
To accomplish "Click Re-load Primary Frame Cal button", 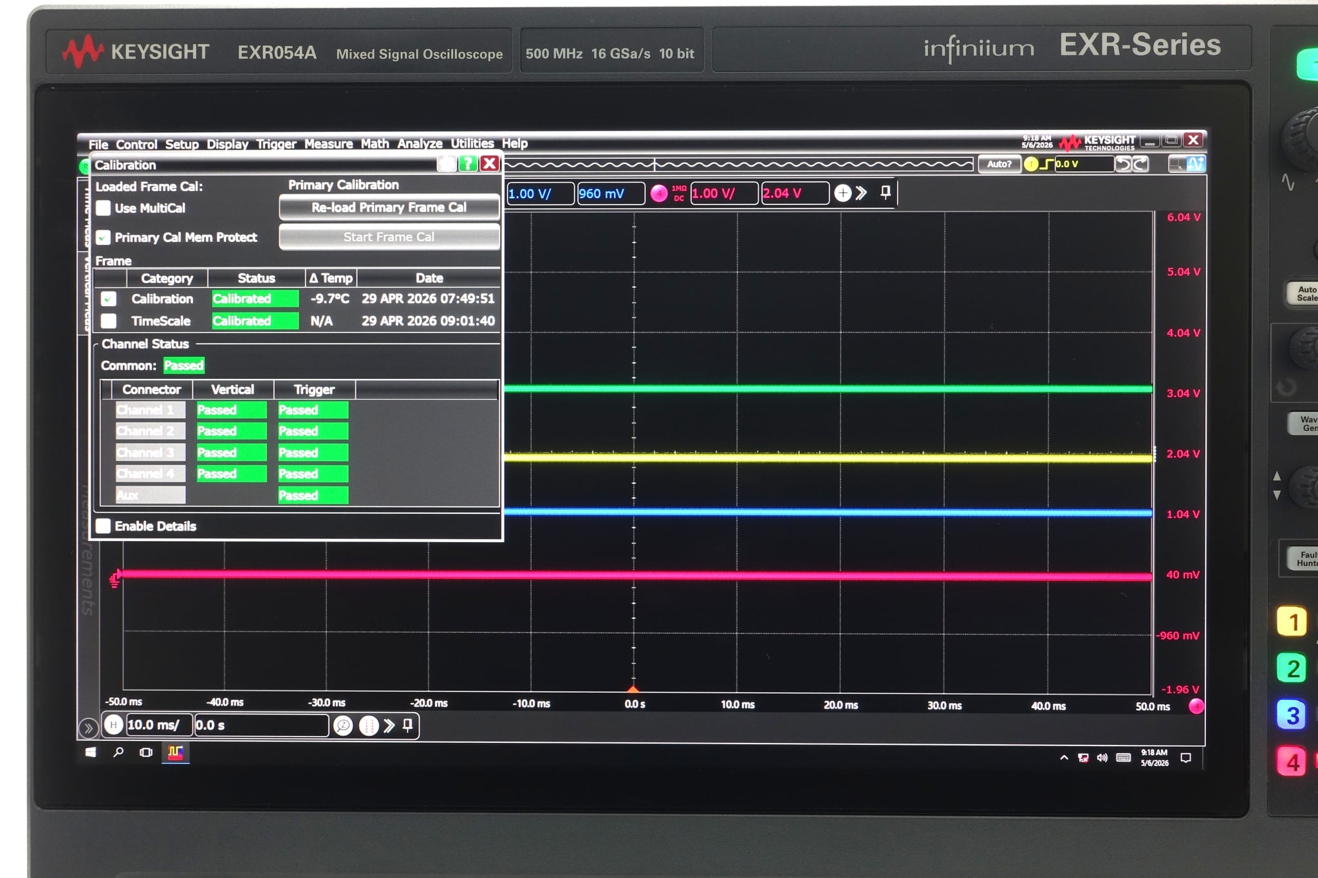I will pyautogui.click(x=389, y=207).
